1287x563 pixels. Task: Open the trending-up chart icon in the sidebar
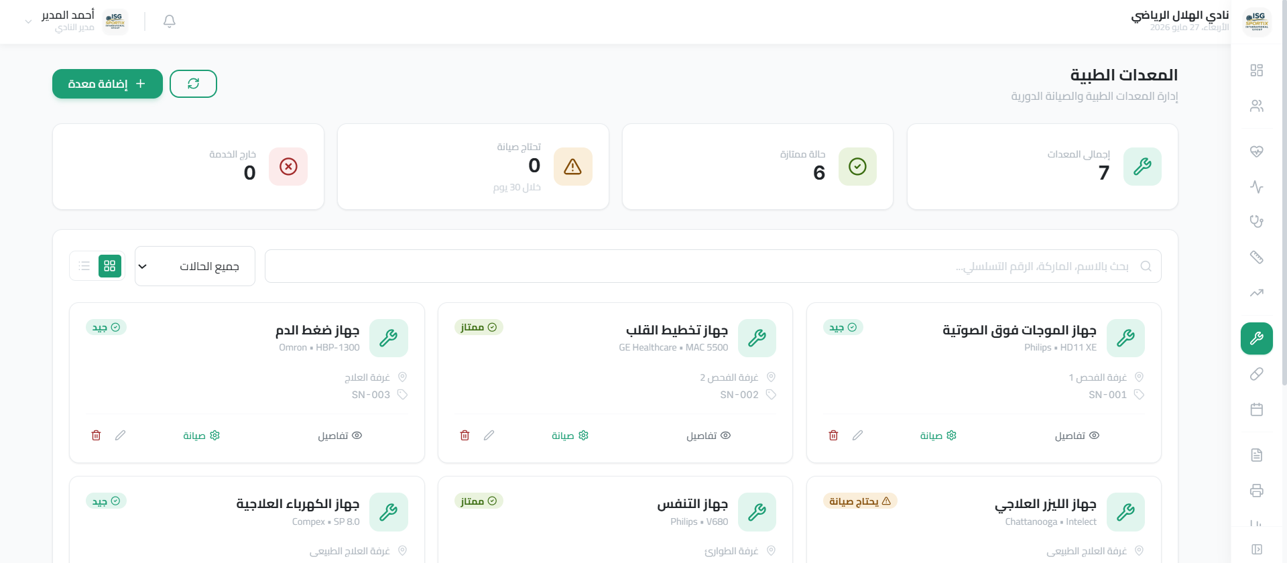[1257, 292]
